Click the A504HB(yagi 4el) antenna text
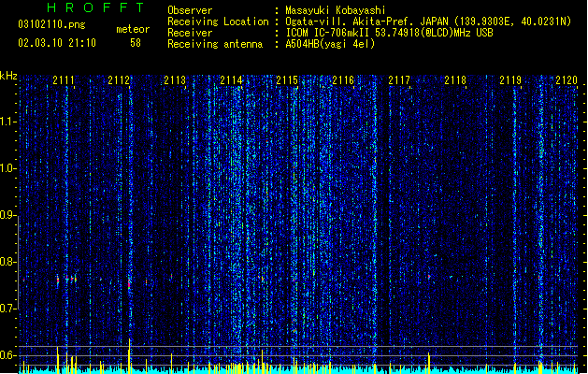This screenshot has width=588, height=374. click(x=330, y=44)
